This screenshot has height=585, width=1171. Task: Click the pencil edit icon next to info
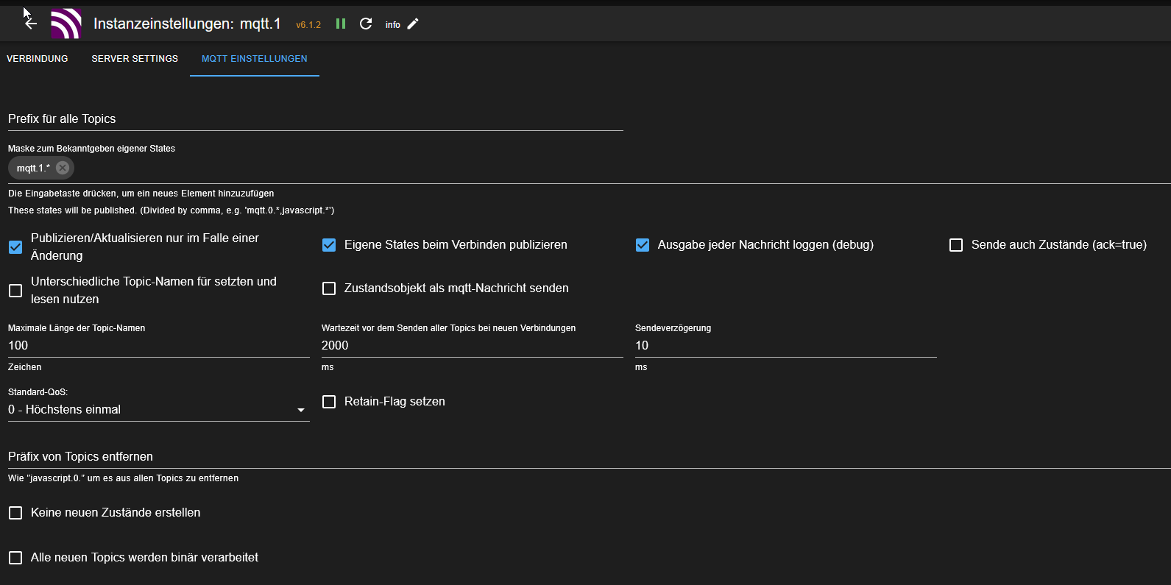tap(413, 24)
